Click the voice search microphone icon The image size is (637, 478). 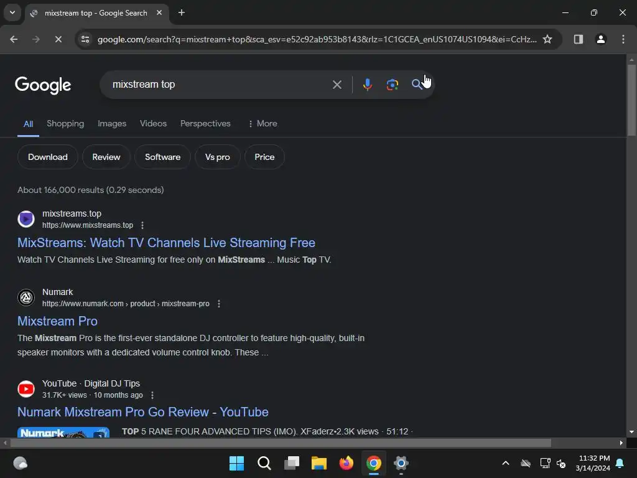tap(367, 85)
